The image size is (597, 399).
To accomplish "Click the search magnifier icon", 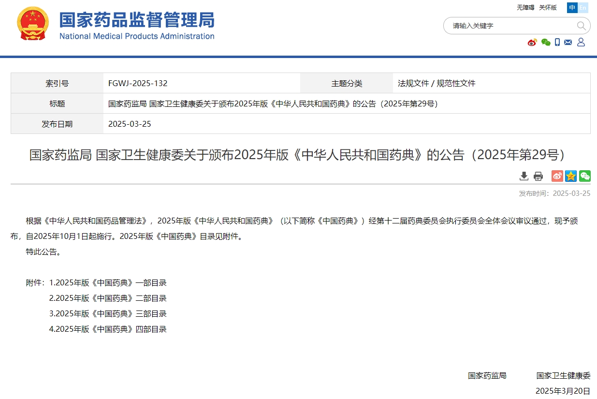I will click(581, 26).
